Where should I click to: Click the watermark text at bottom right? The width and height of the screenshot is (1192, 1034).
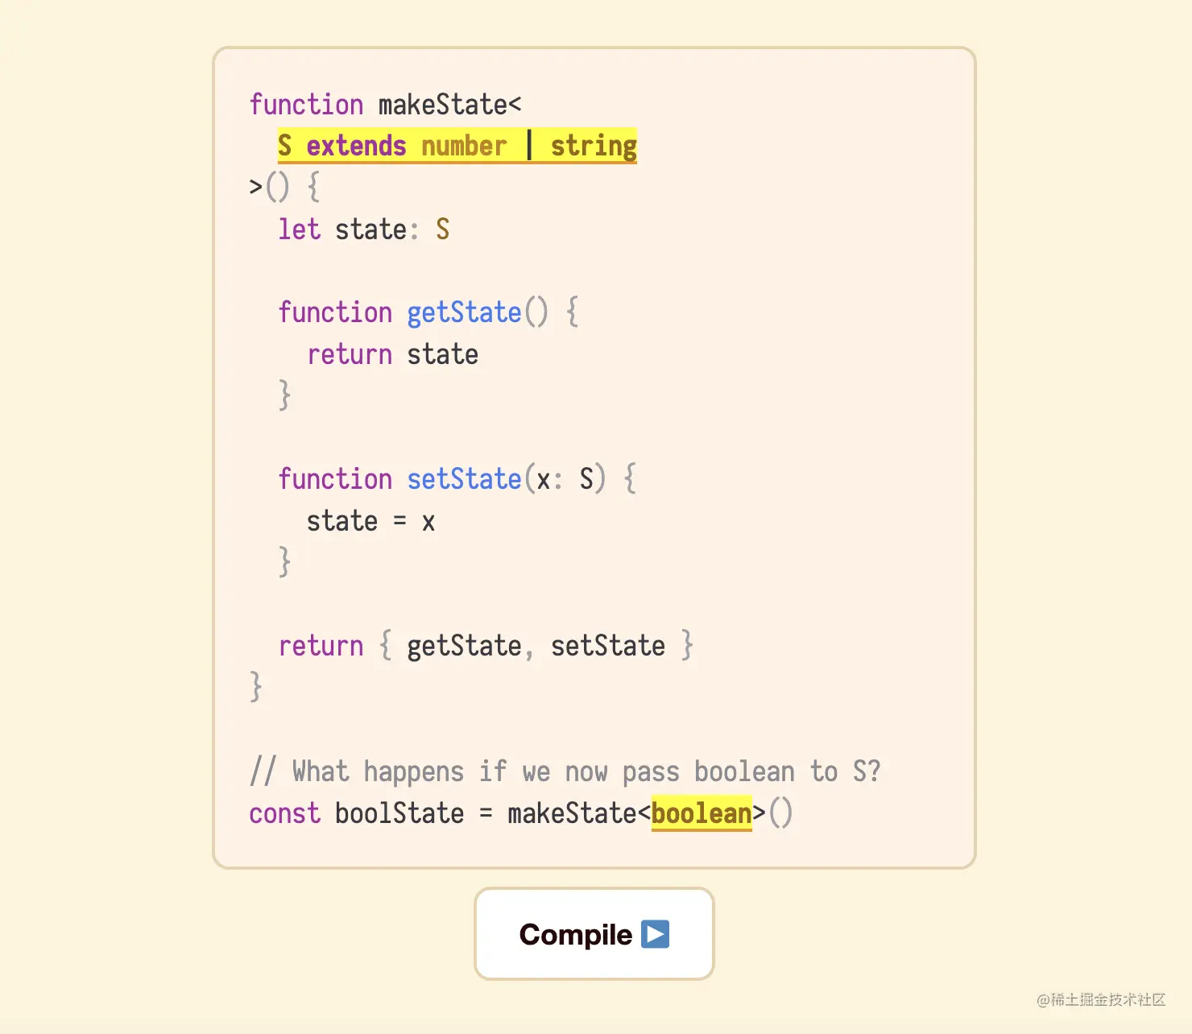[x=1101, y=999]
